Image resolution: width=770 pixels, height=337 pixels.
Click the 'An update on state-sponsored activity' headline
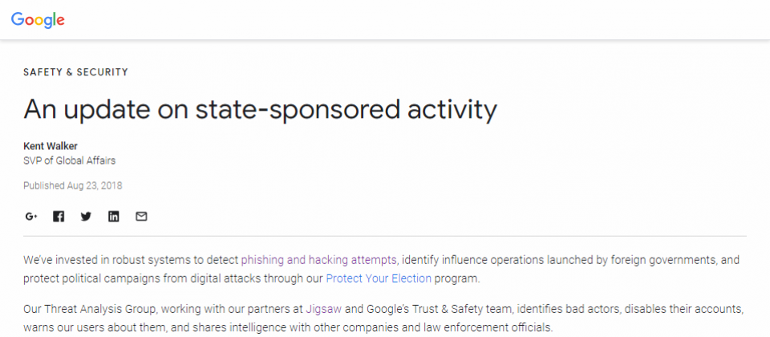point(260,110)
